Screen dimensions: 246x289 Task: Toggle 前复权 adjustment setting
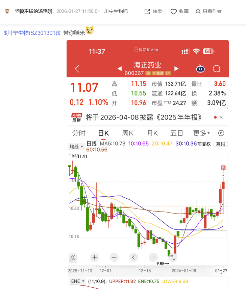point(204,144)
